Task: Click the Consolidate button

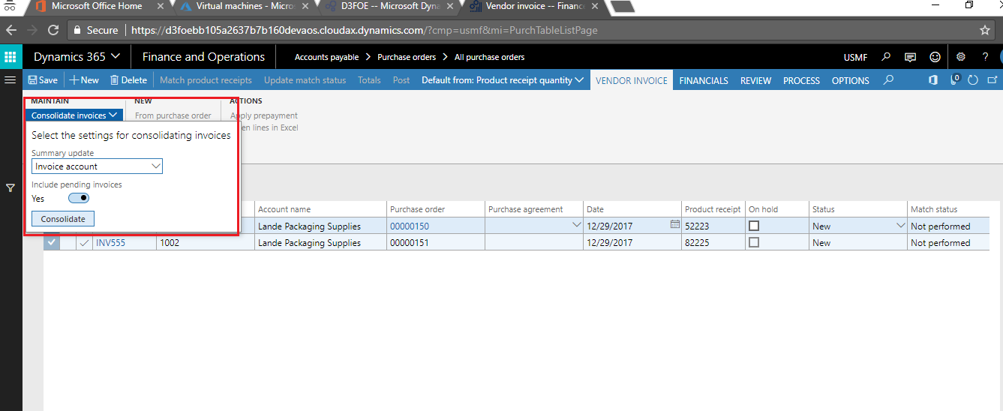Action: [63, 219]
